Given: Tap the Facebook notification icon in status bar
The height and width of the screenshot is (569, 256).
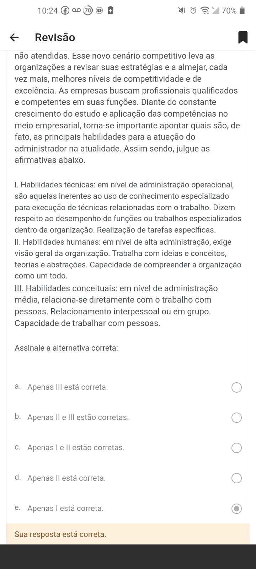Looking at the screenshot, I should click(x=65, y=11).
